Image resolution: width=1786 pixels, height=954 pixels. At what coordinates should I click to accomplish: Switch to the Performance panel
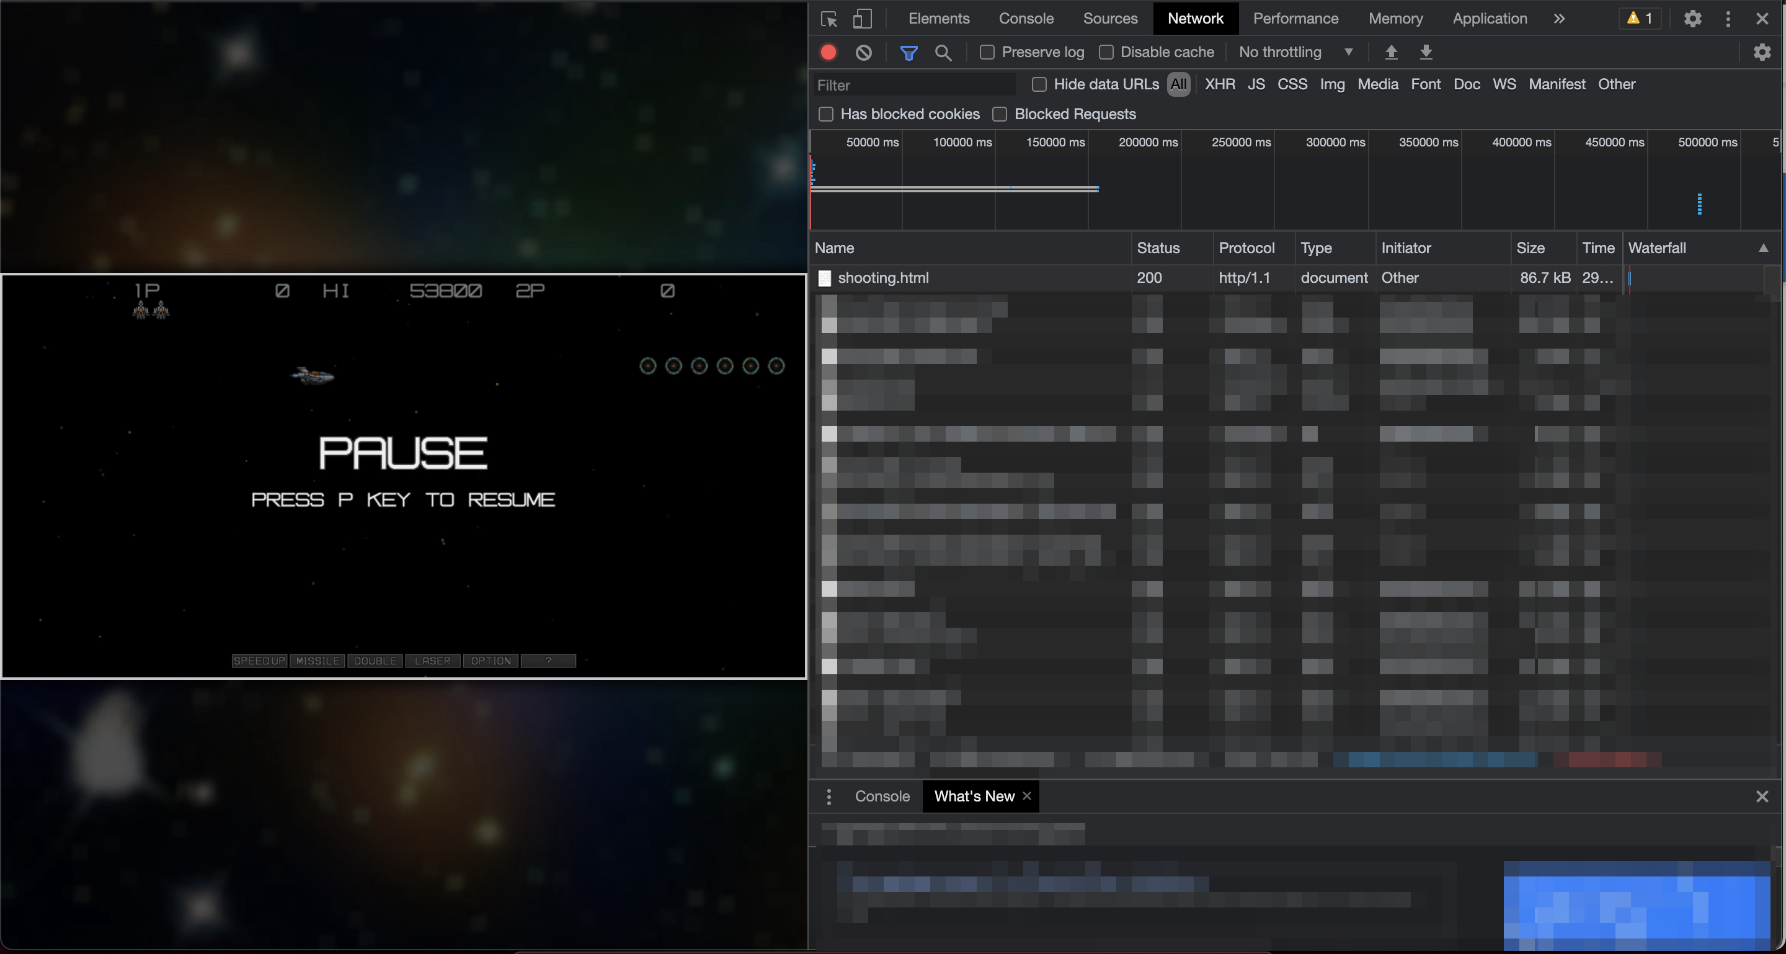1295,19
